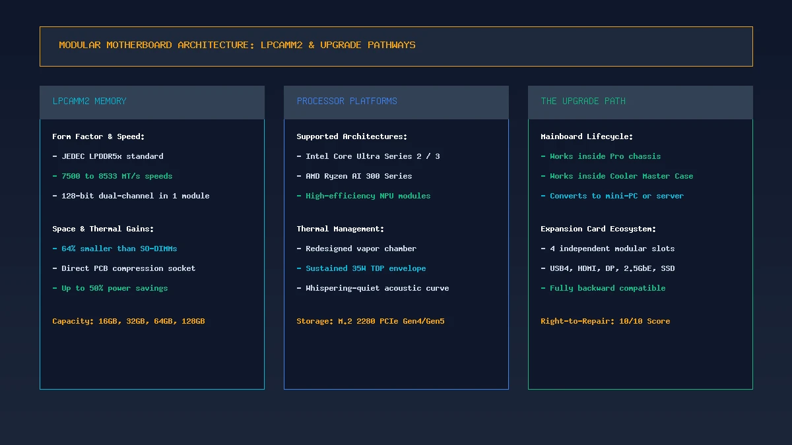The height and width of the screenshot is (445, 792).
Task: Click the 'Expansion Card Ecosystem:' heading
Action: [599, 229]
